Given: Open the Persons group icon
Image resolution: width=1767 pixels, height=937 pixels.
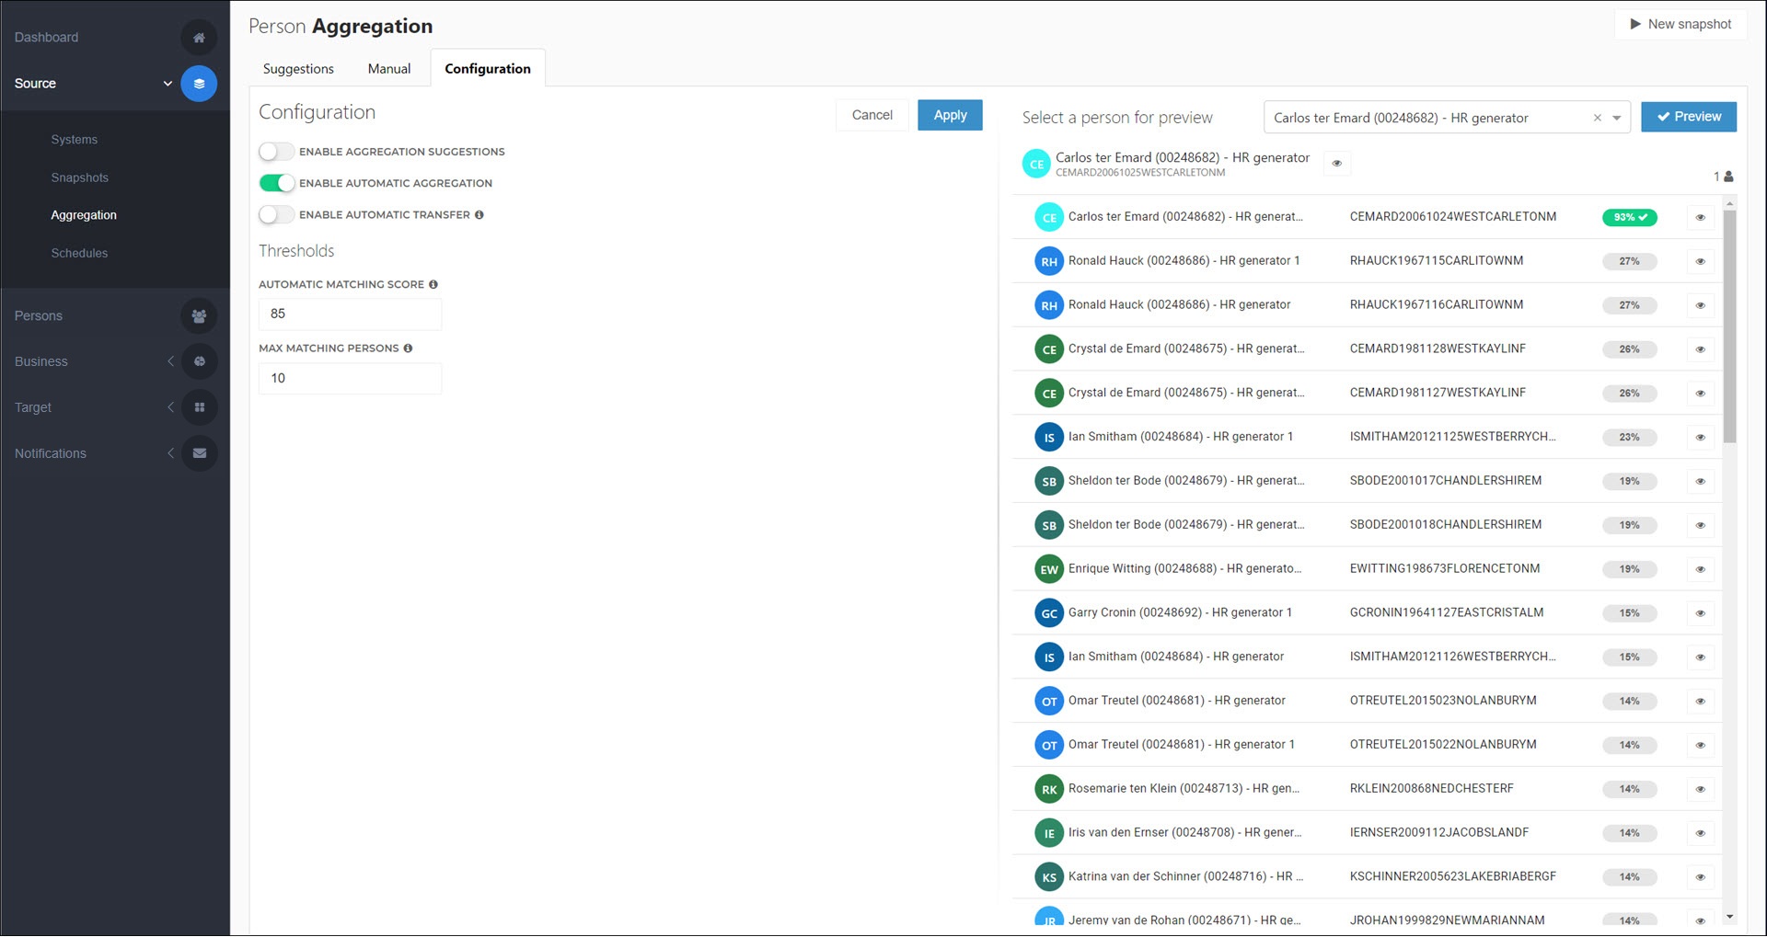Looking at the screenshot, I should (x=199, y=316).
